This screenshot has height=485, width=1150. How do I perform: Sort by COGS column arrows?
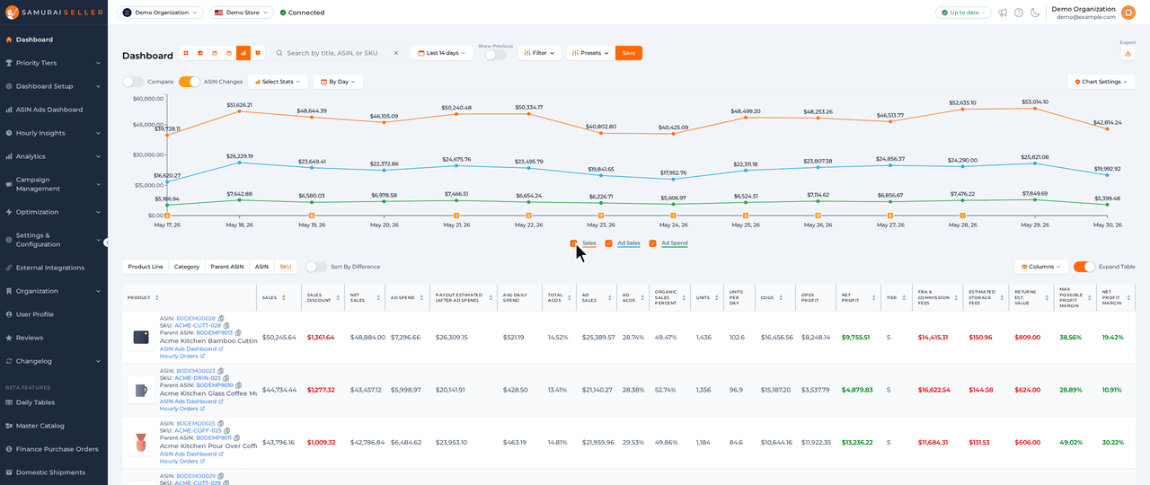[x=781, y=297]
